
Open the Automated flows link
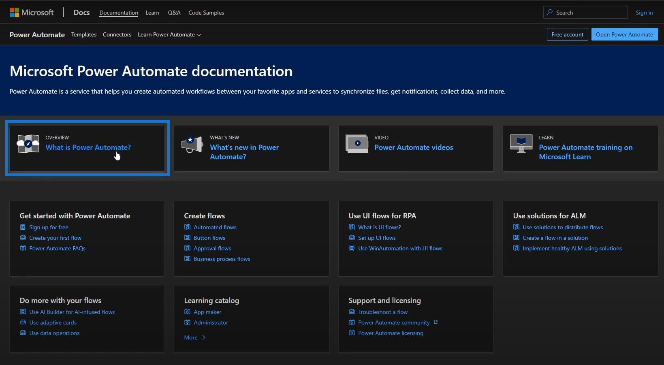215,227
